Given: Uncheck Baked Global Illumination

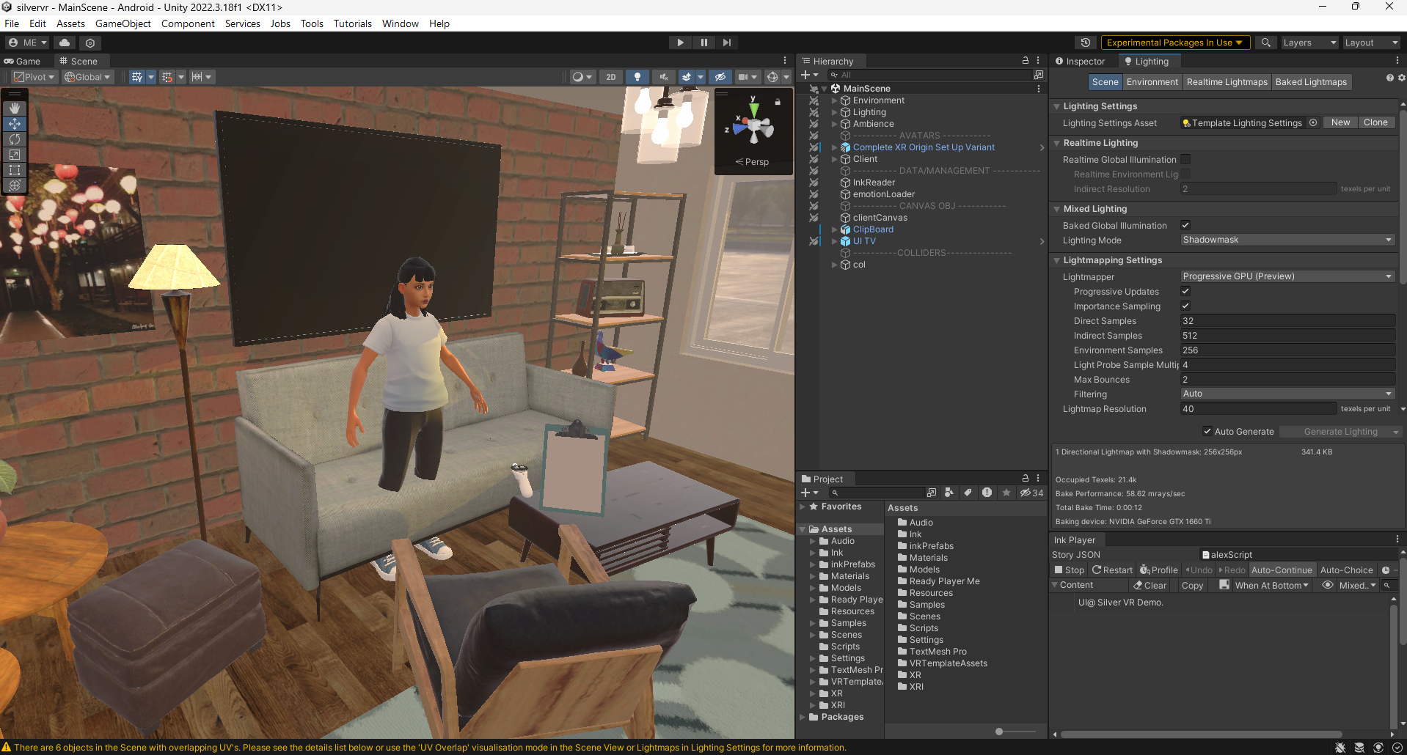Looking at the screenshot, I should click(x=1185, y=226).
